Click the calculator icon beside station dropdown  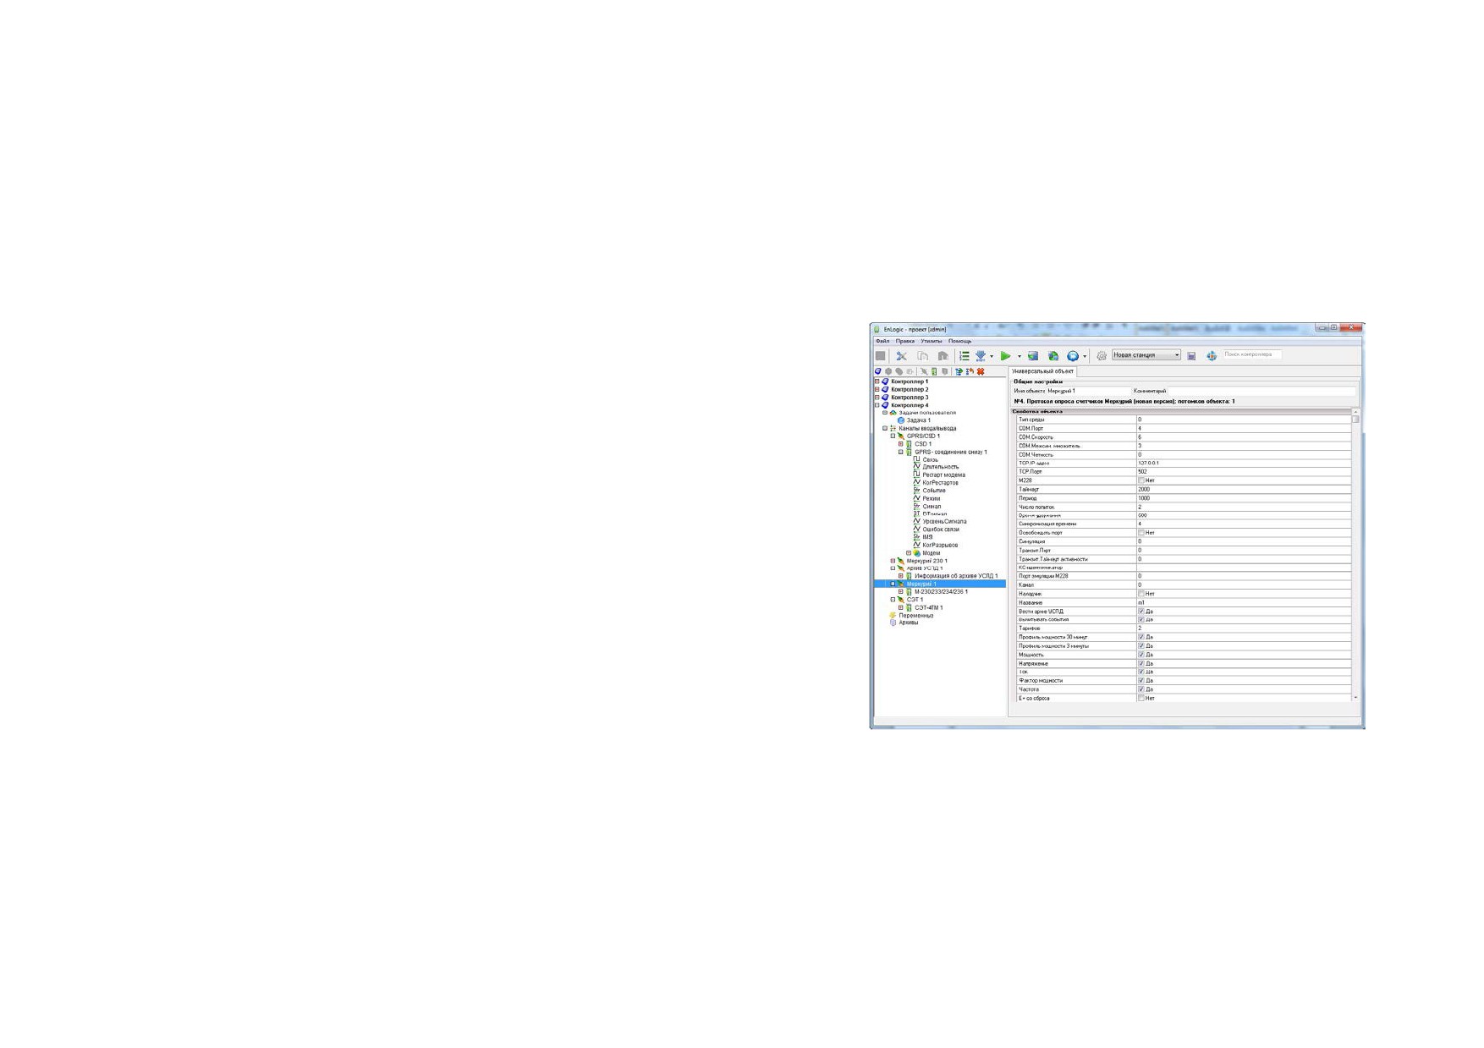click(x=1191, y=356)
